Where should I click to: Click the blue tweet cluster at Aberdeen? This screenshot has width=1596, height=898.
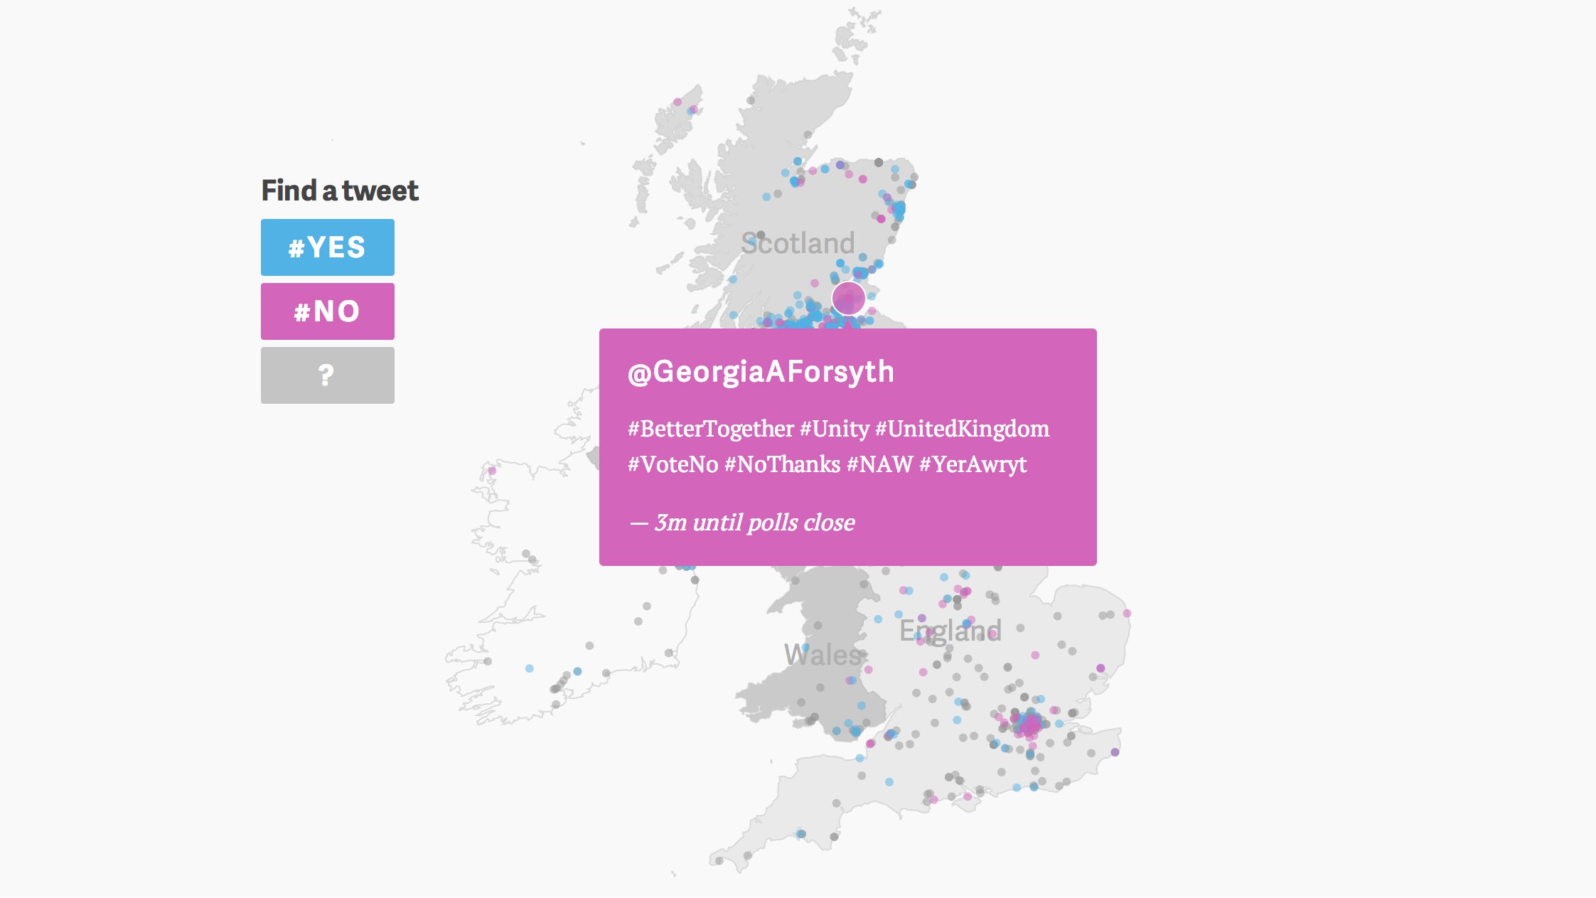pyautogui.click(x=899, y=210)
